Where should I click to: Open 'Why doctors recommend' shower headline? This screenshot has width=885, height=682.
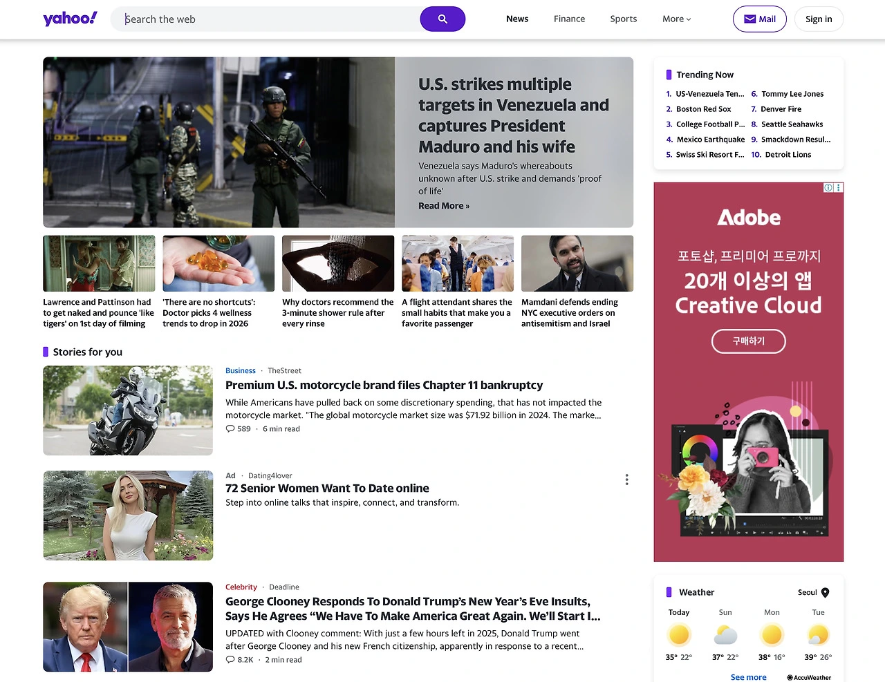(x=338, y=313)
